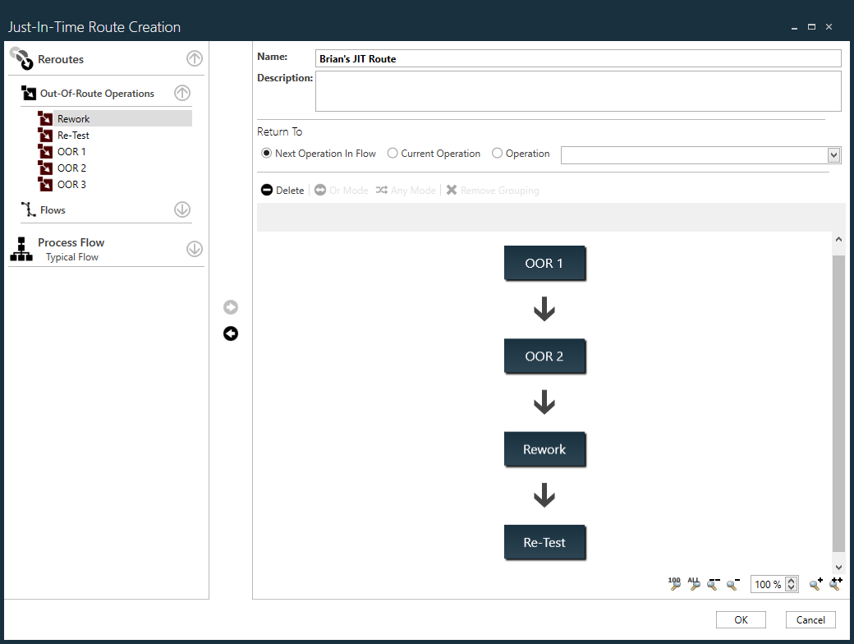Click the Zoom All magnifier icon
854x644 pixels.
pyautogui.click(x=694, y=584)
